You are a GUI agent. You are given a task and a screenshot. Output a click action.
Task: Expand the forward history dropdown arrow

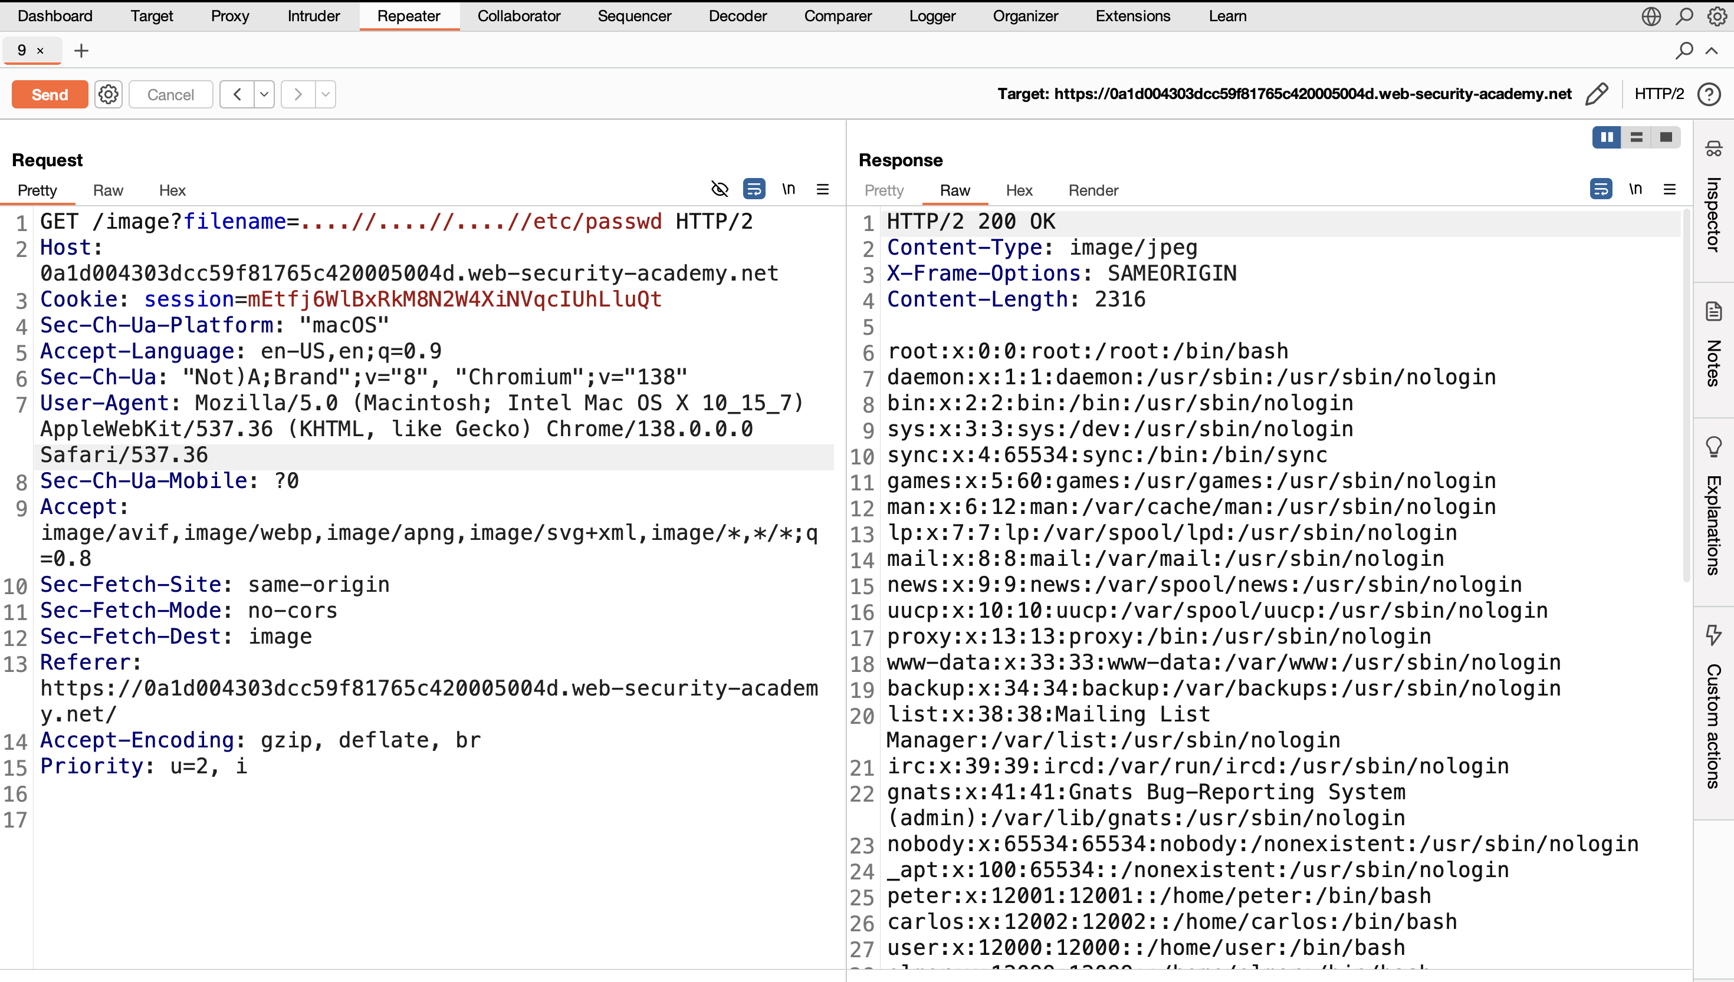(x=325, y=94)
